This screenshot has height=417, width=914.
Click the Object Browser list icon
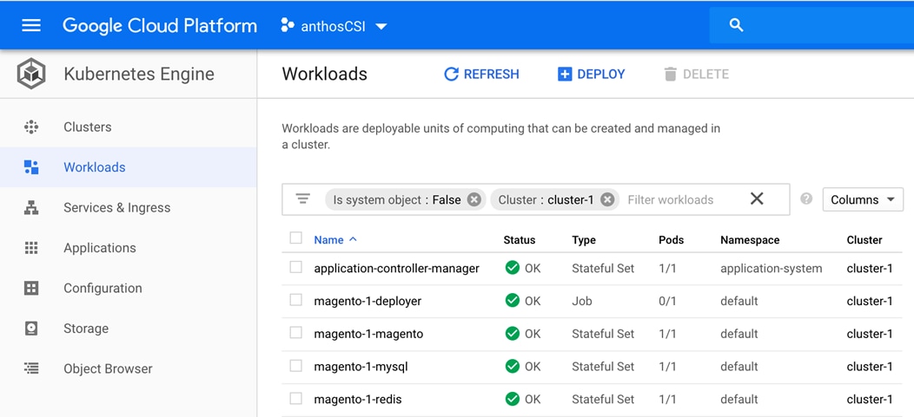[x=31, y=368]
